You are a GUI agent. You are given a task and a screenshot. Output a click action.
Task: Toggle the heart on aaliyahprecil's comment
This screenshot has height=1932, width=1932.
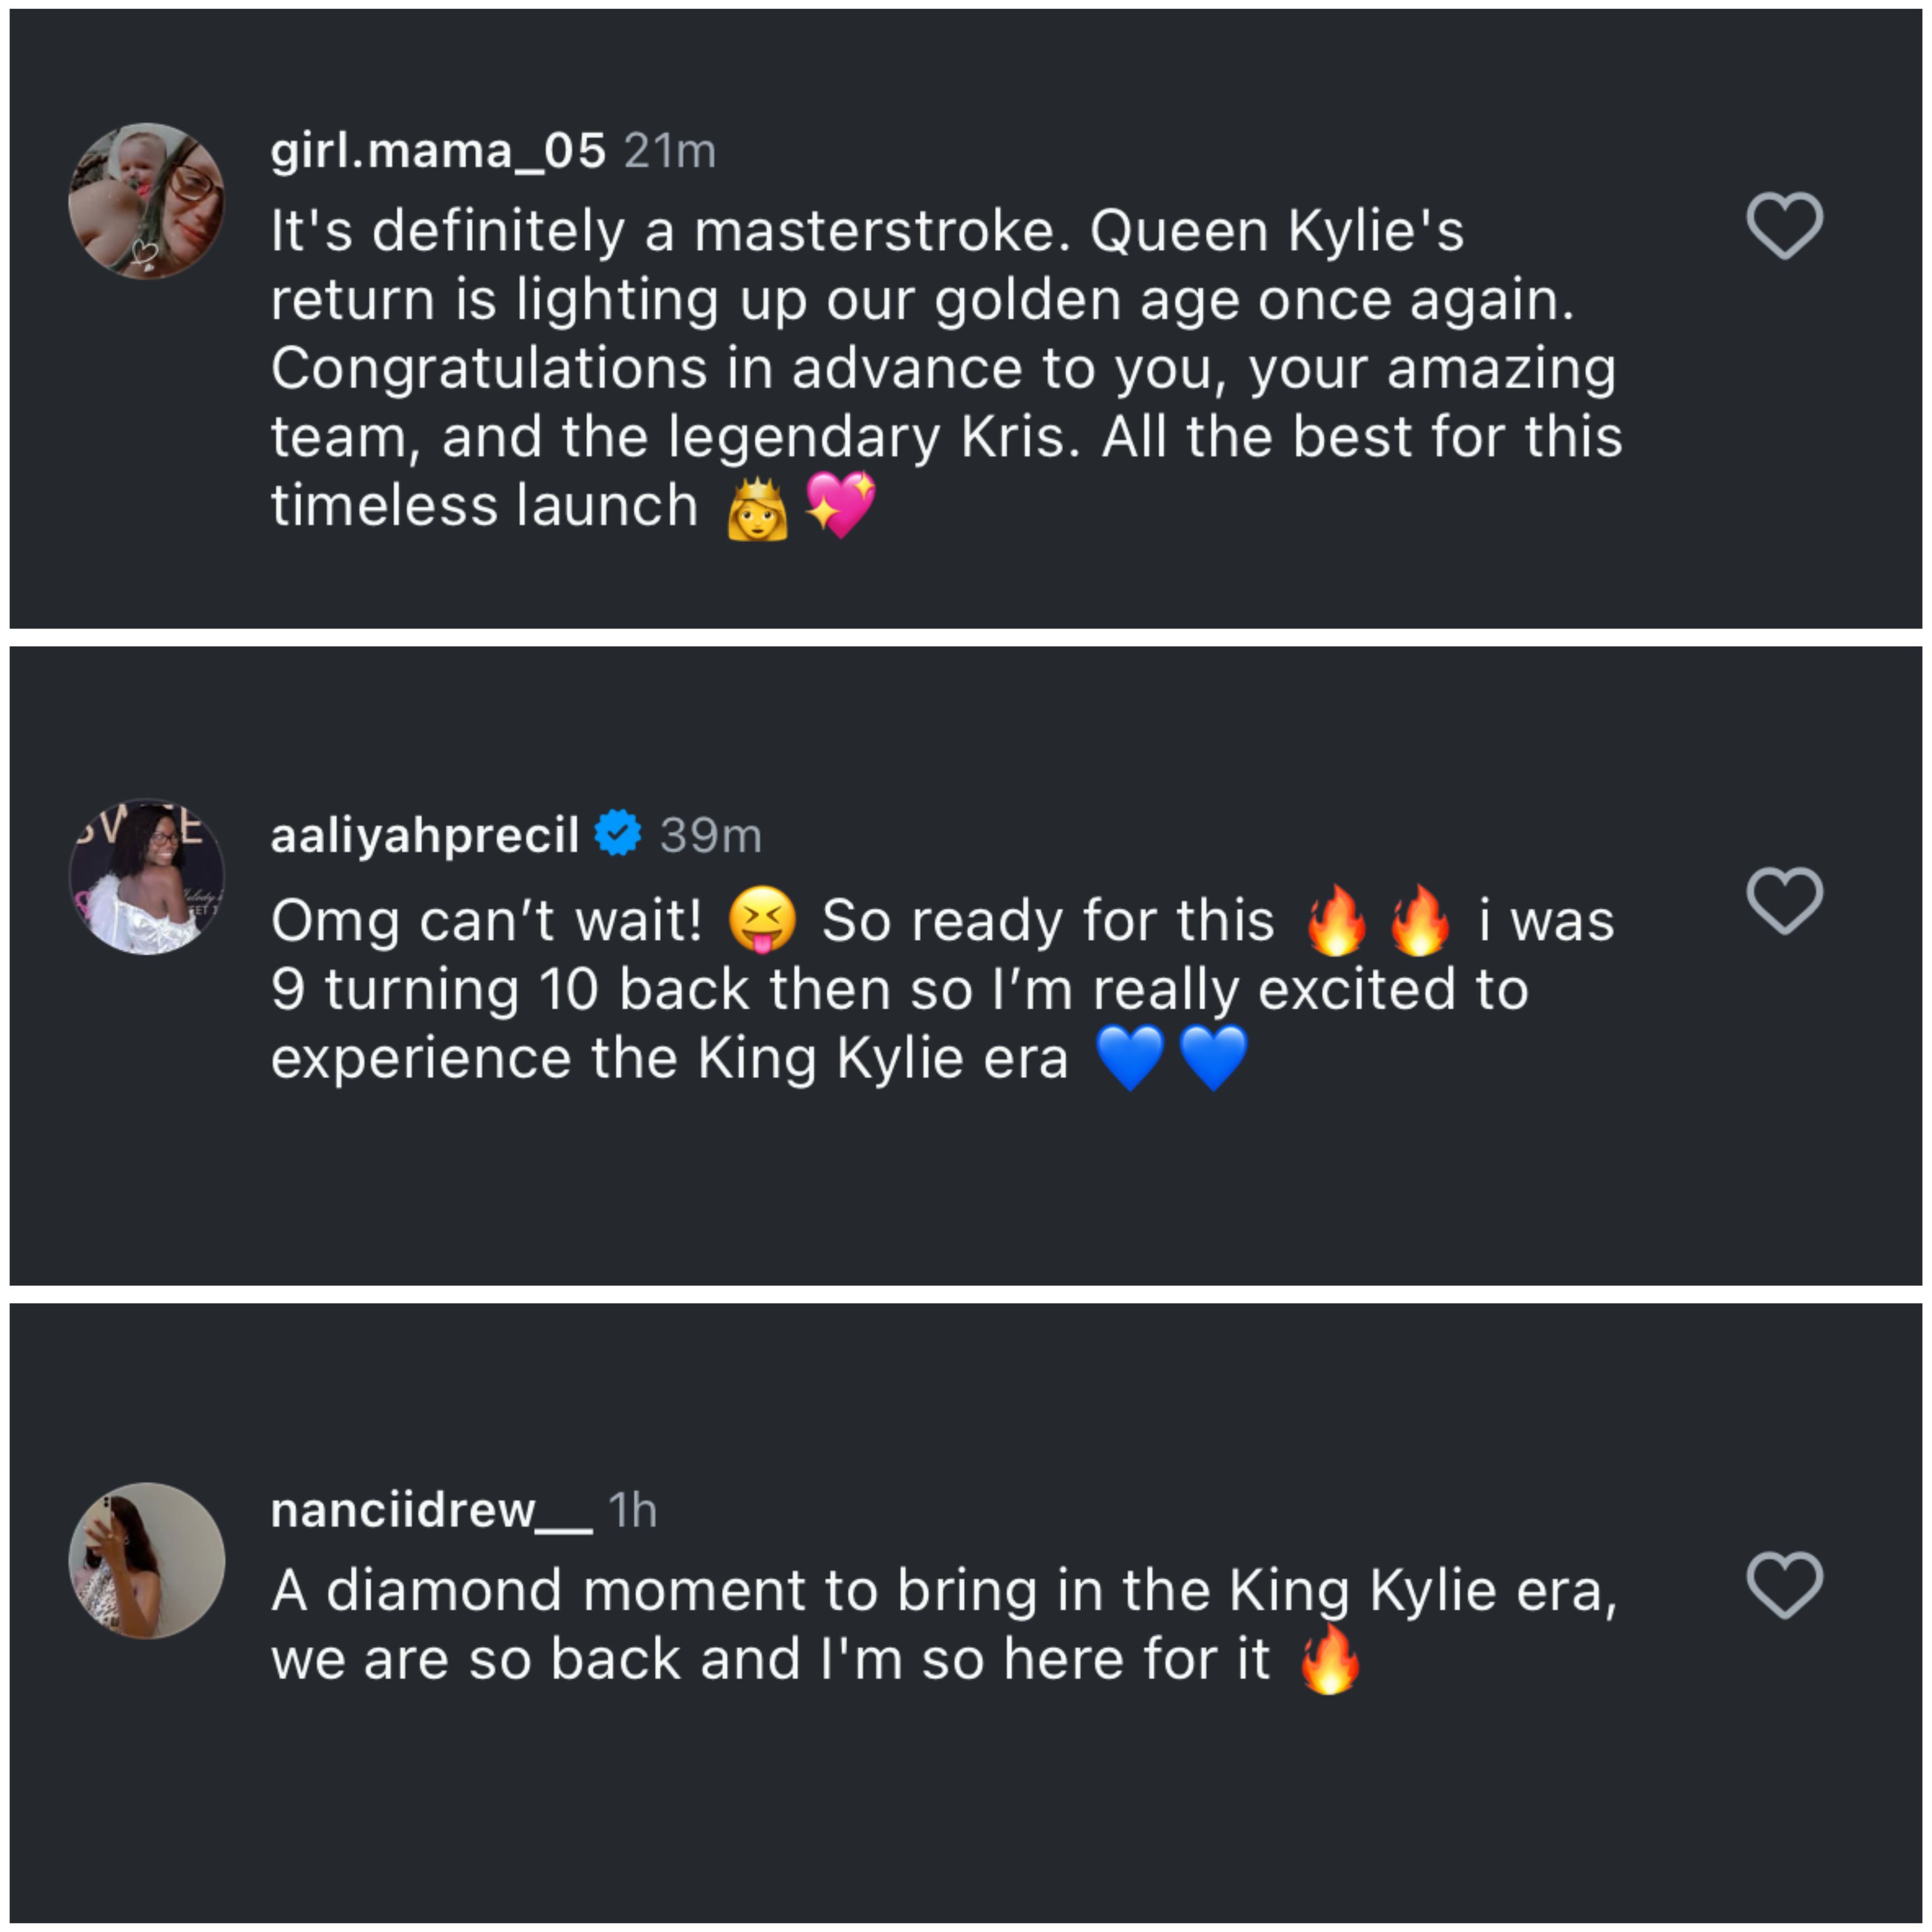[1784, 900]
